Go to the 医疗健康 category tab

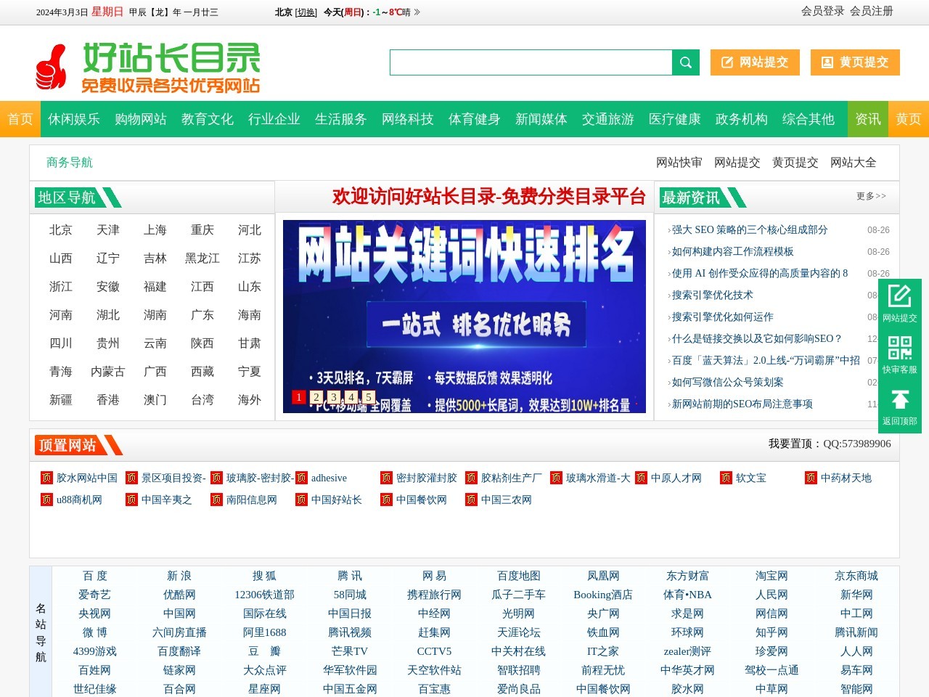coord(675,119)
